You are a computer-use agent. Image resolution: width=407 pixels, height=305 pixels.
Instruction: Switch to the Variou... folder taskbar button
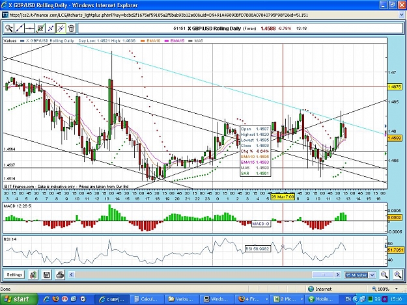[x=182, y=299]
